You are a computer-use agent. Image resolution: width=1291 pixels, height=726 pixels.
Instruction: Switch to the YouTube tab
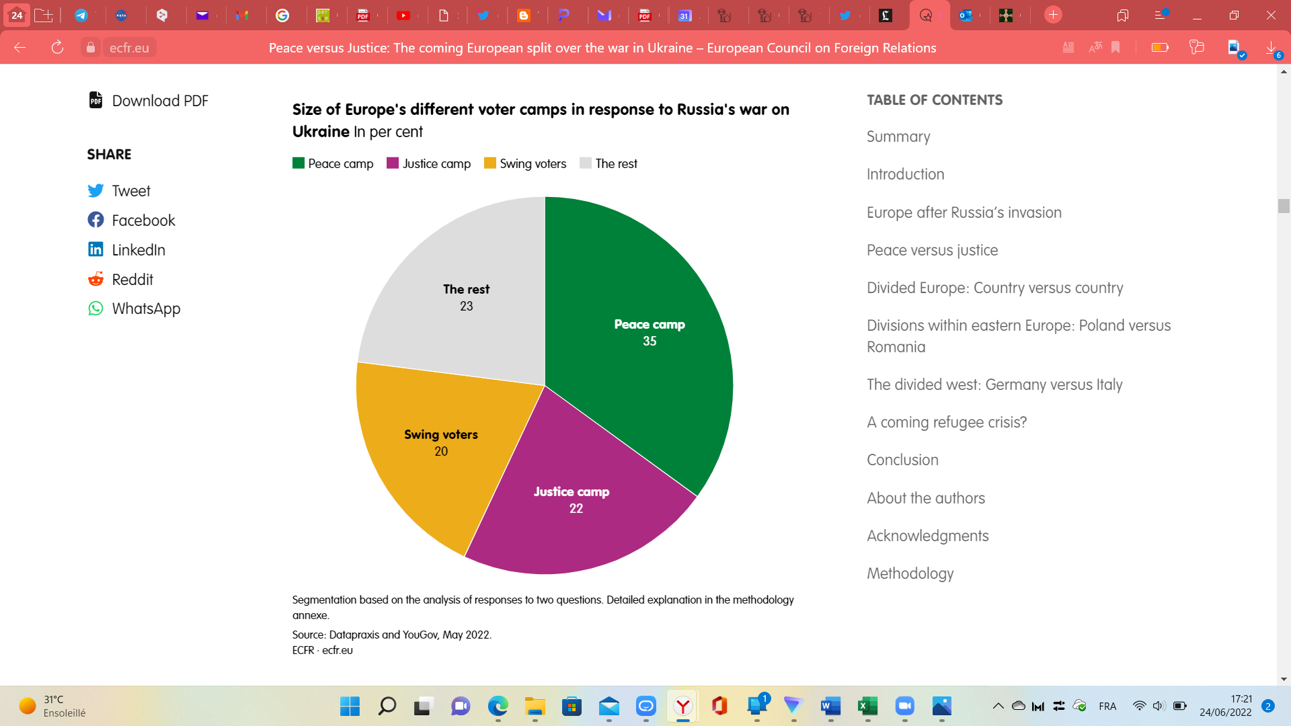point(403,15)
